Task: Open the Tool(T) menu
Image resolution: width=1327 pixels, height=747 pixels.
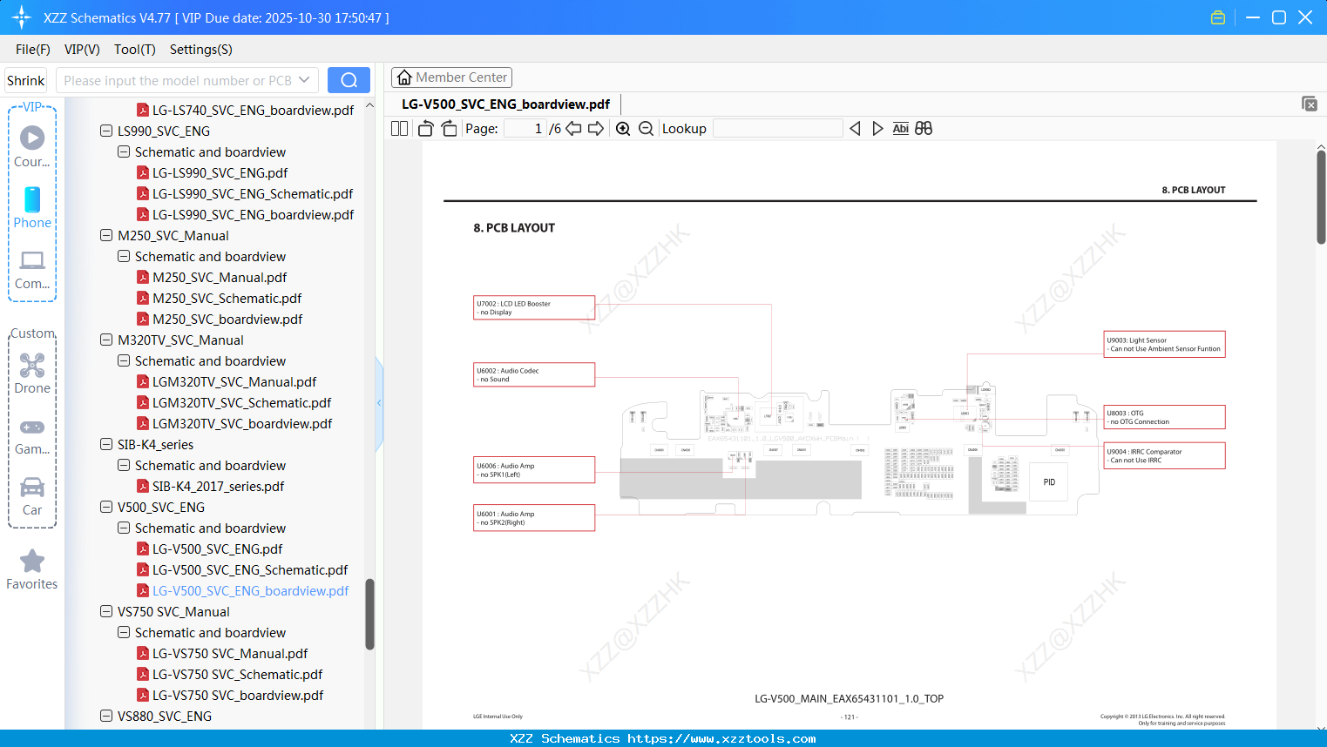Action: [x=135, y=50]
